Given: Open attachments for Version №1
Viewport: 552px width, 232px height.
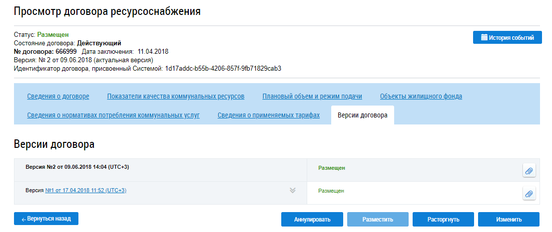Looking at the screenshot, I should 529,193.
